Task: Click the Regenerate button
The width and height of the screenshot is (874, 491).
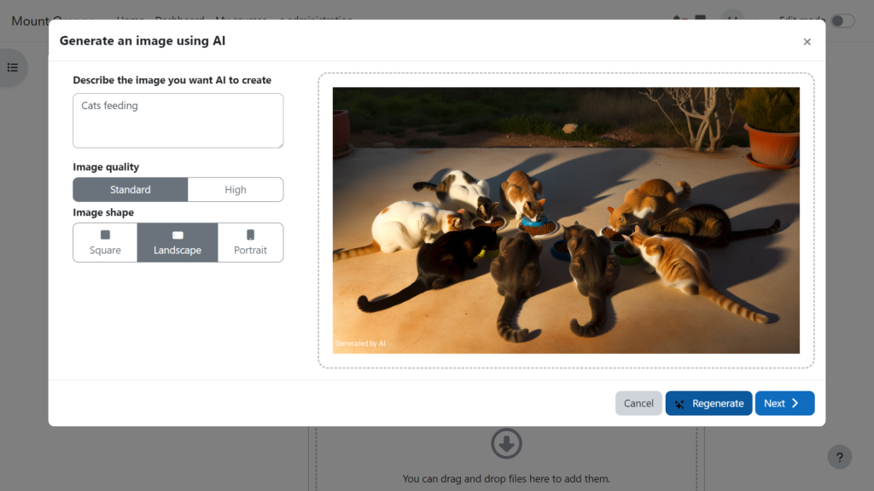Action: point(708,402)
